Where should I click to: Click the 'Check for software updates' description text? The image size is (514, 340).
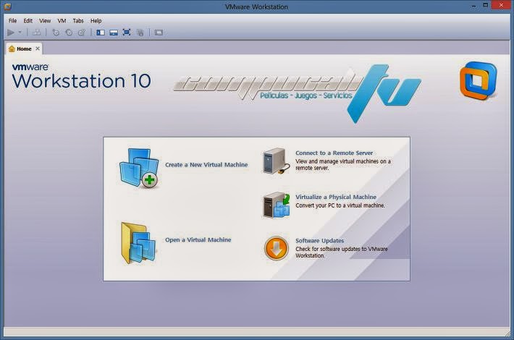click(x=342, y=252)
